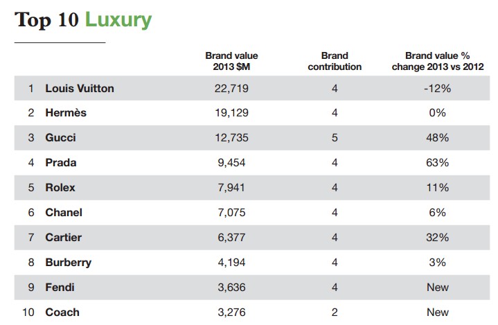The width and height of the screenshot is (498, 325).
Task: Select the Prada brand name
Action: [x=61, y=163]
